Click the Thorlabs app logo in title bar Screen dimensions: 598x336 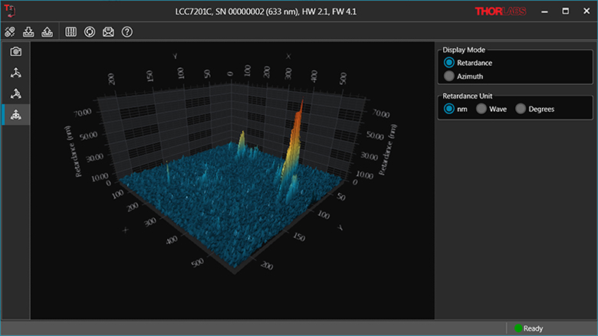pyautogui.click(x=8, y=11)
